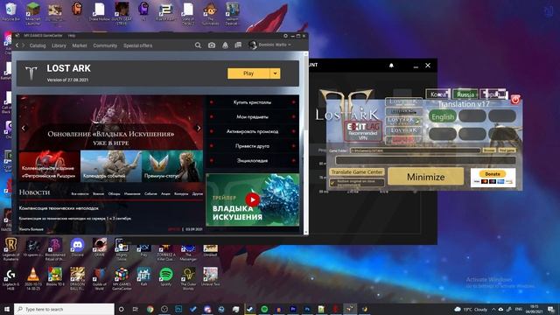Open Discord desktop shortcut
Viewport: 560px width, 315px height.
[77, 248]
